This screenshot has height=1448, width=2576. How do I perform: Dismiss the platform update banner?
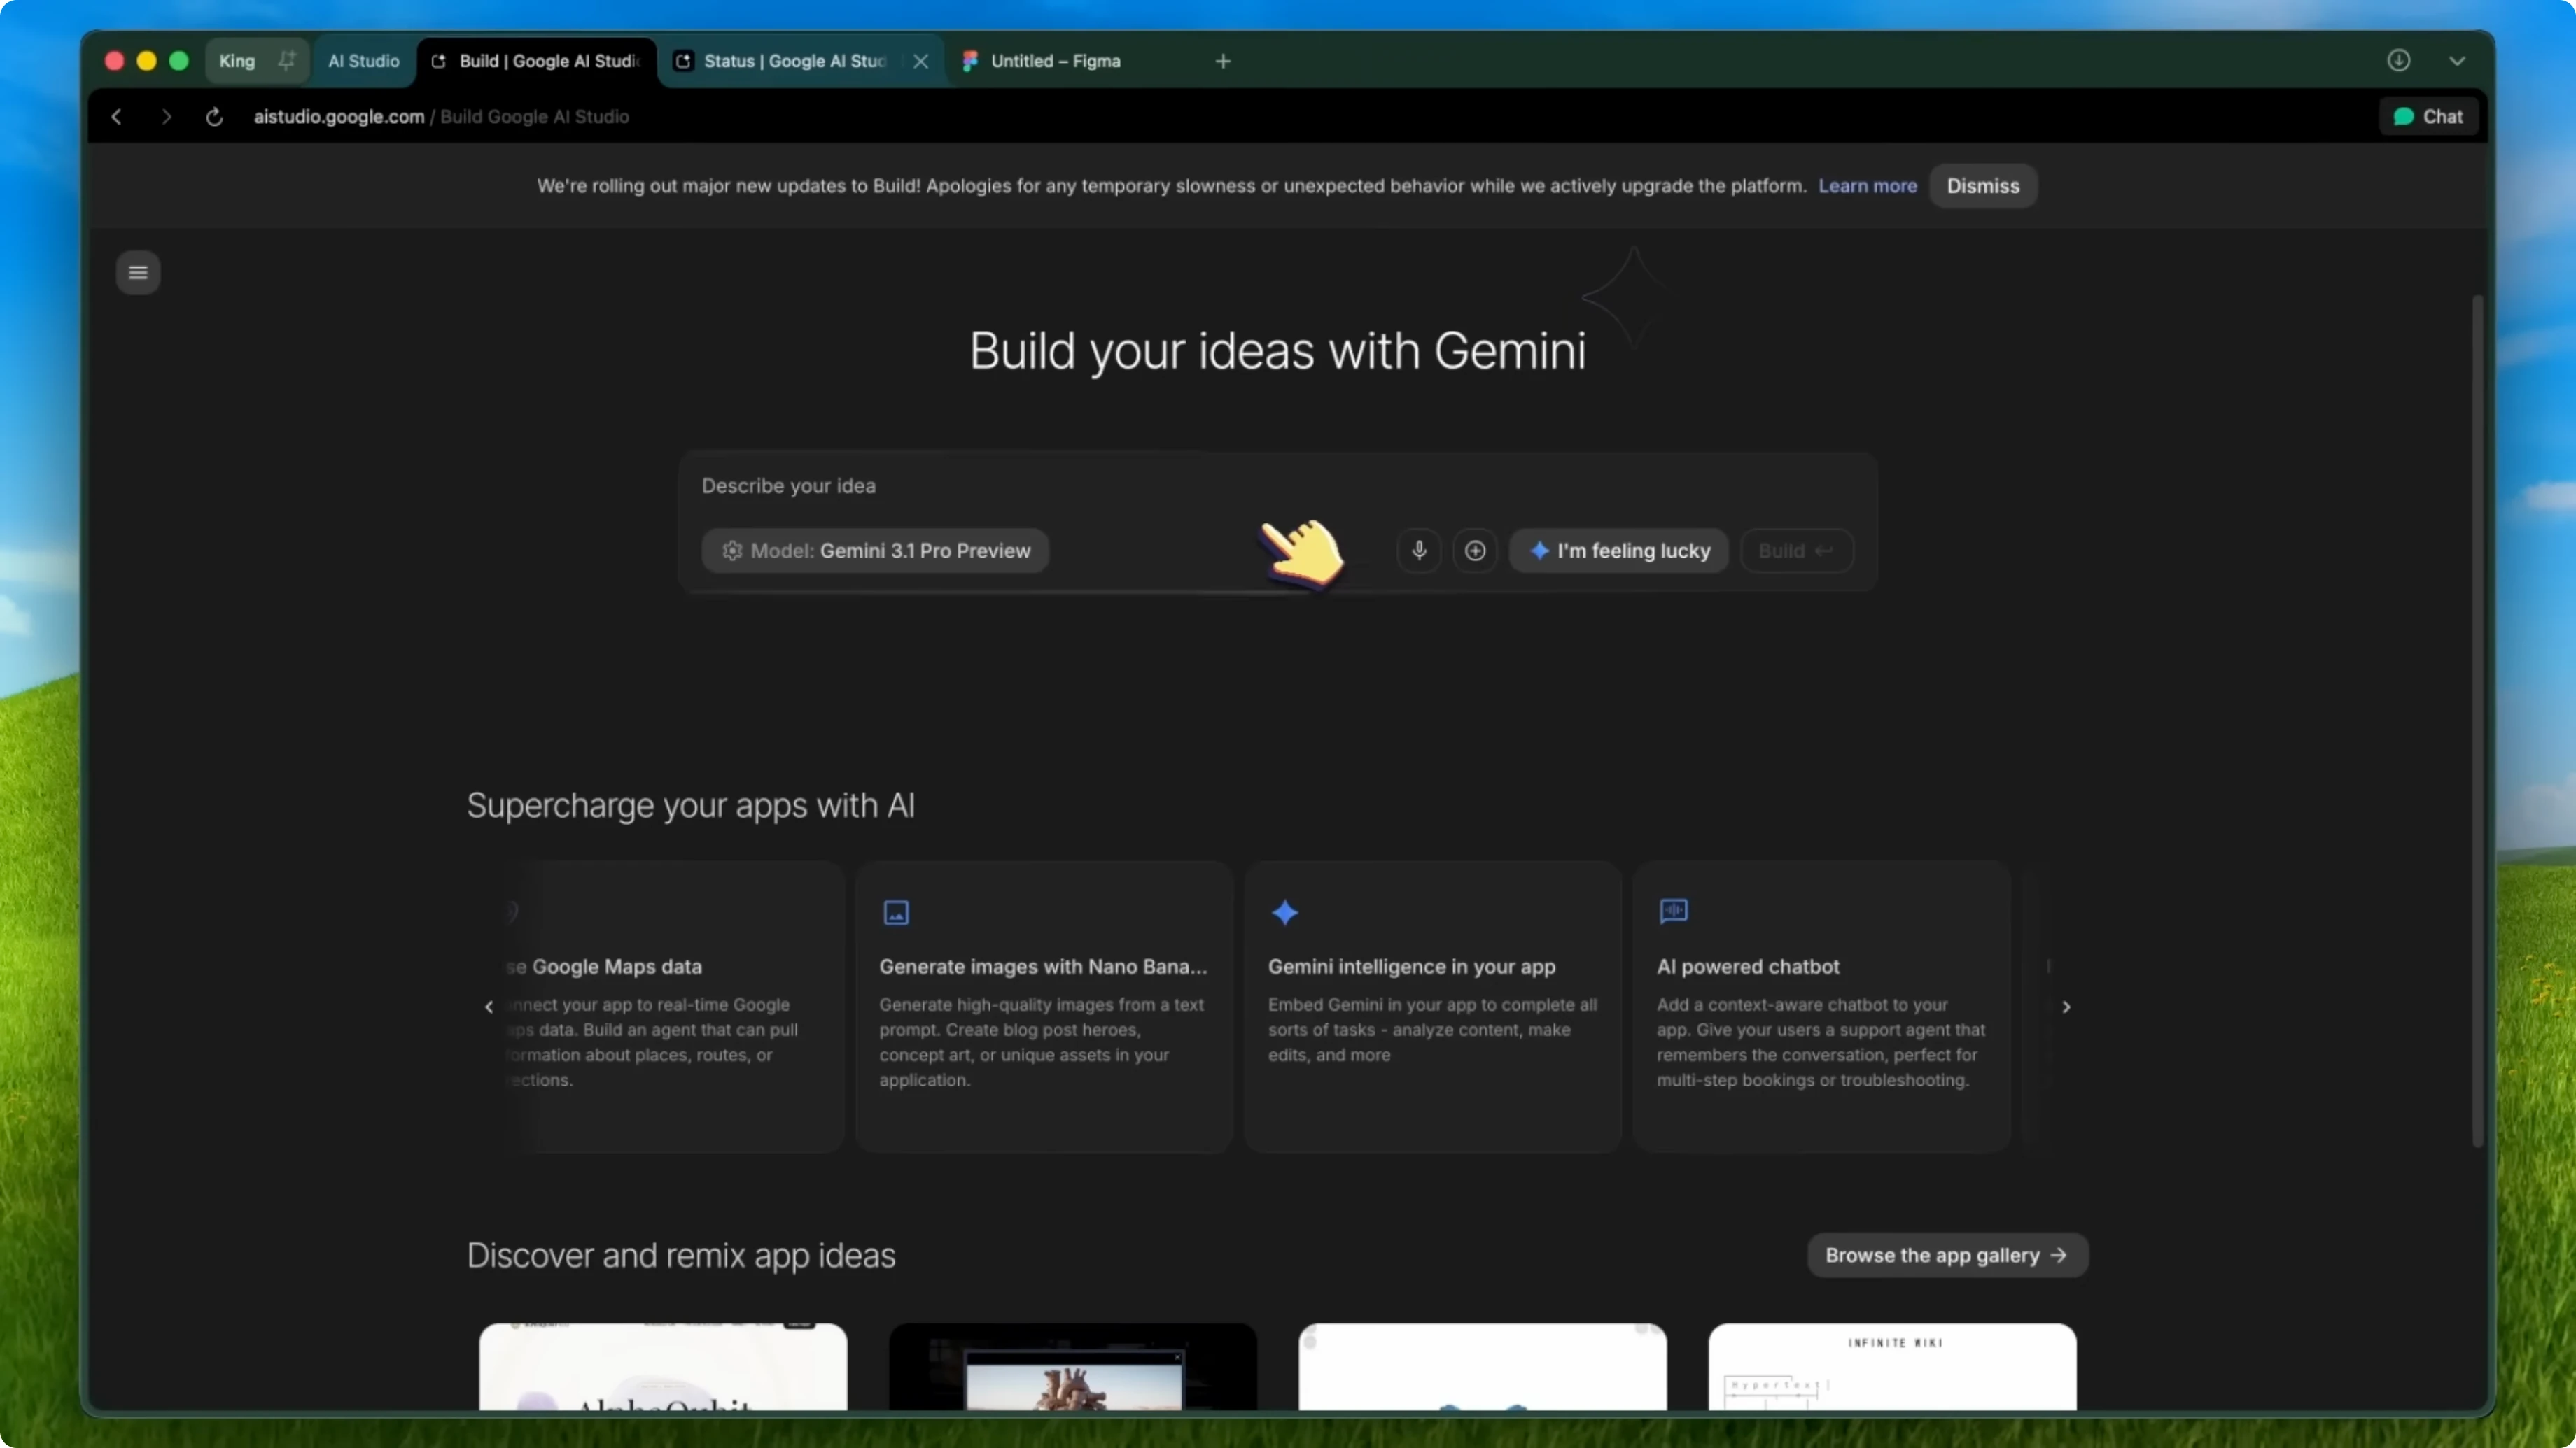click(1983, 186)
